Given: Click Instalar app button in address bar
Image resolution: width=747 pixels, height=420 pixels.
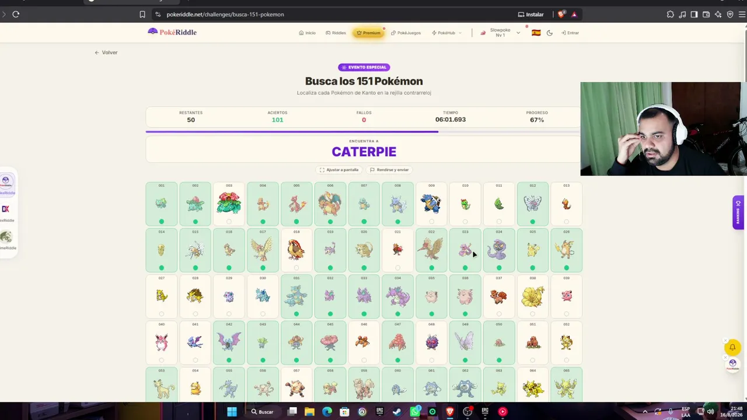Looking at the screenshot, I should pyautogui.click(x=531, y=14).
